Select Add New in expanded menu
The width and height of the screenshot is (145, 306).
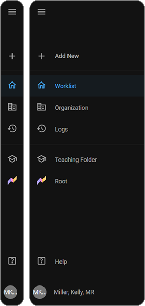pyautogui.click(x=87, y=56)
